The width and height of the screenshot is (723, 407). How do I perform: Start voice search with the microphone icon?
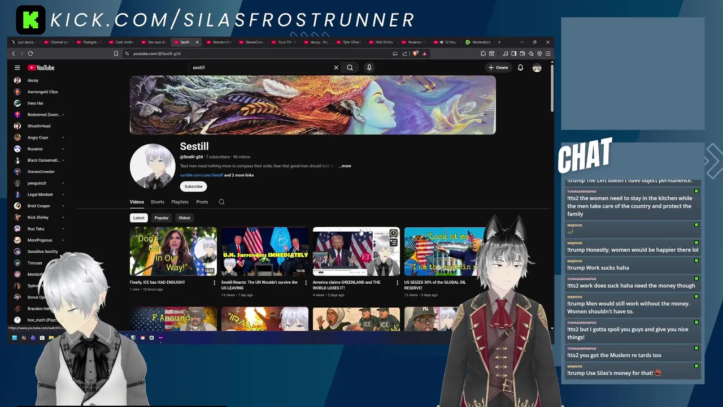369,67
